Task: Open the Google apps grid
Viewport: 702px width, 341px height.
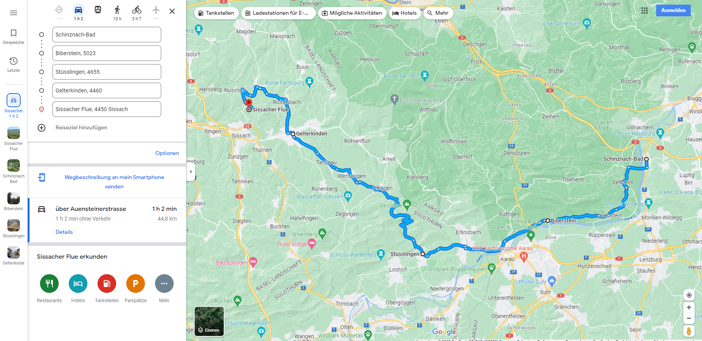Action: (x=645, y=10)
